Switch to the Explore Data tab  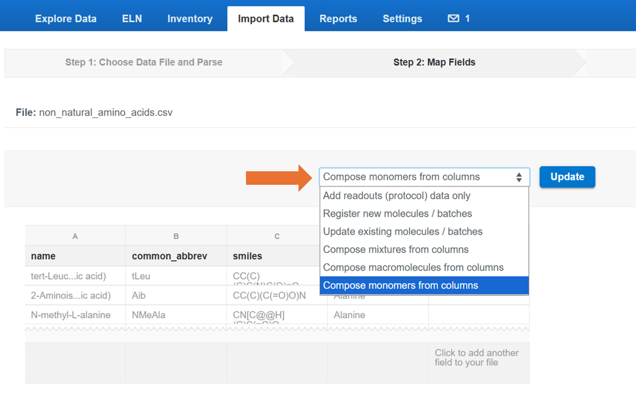pyautogui.click(x=66, y=19)
